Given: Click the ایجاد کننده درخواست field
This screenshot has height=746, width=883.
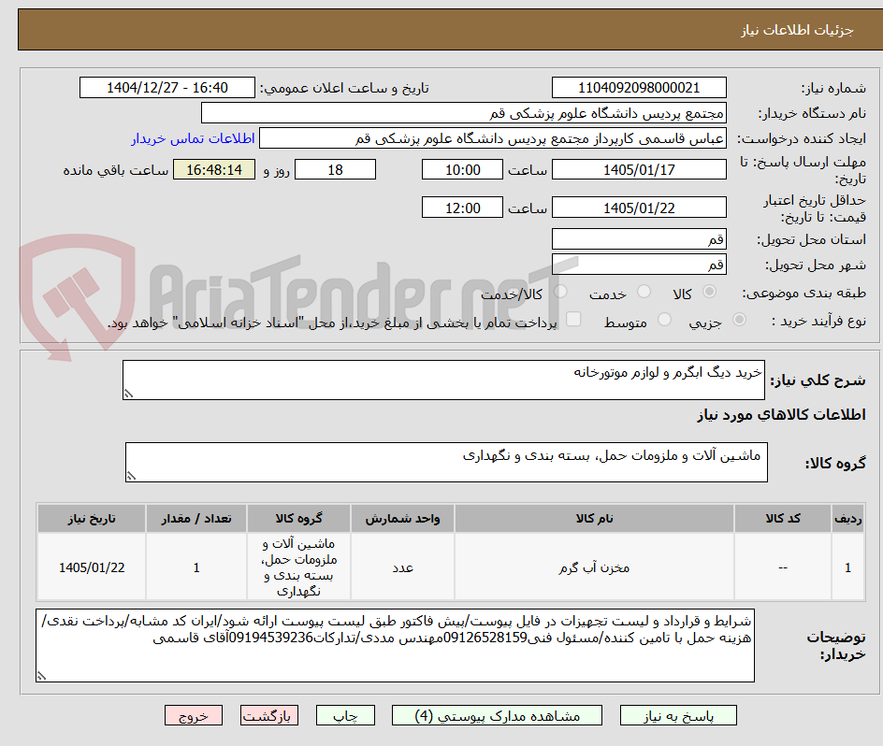Looking at the screenshot, I should (x=493, y=138).
